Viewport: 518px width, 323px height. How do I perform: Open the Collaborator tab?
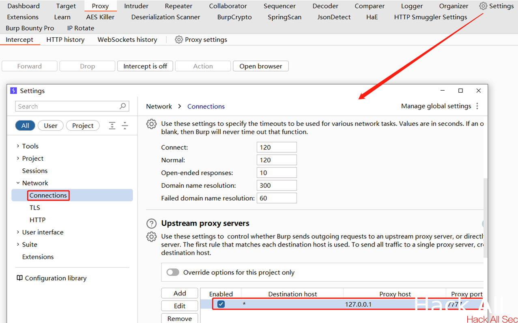click(228, 6)
